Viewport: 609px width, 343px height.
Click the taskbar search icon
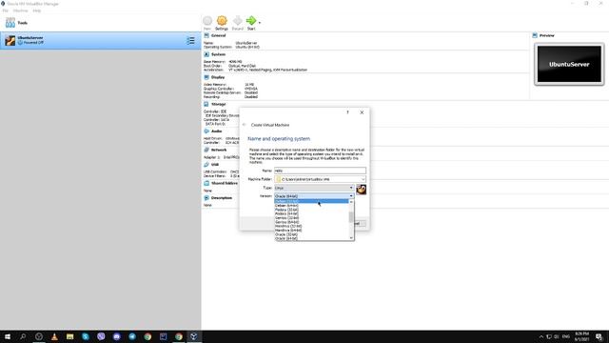tap(23, 336)
